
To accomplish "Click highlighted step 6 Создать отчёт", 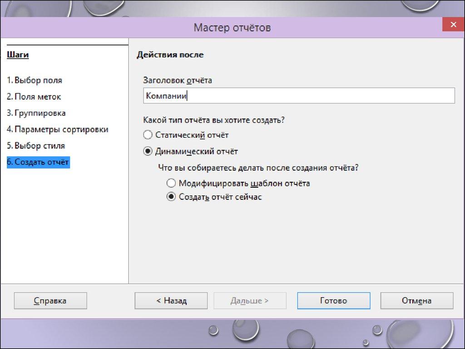I will (38, 162).
